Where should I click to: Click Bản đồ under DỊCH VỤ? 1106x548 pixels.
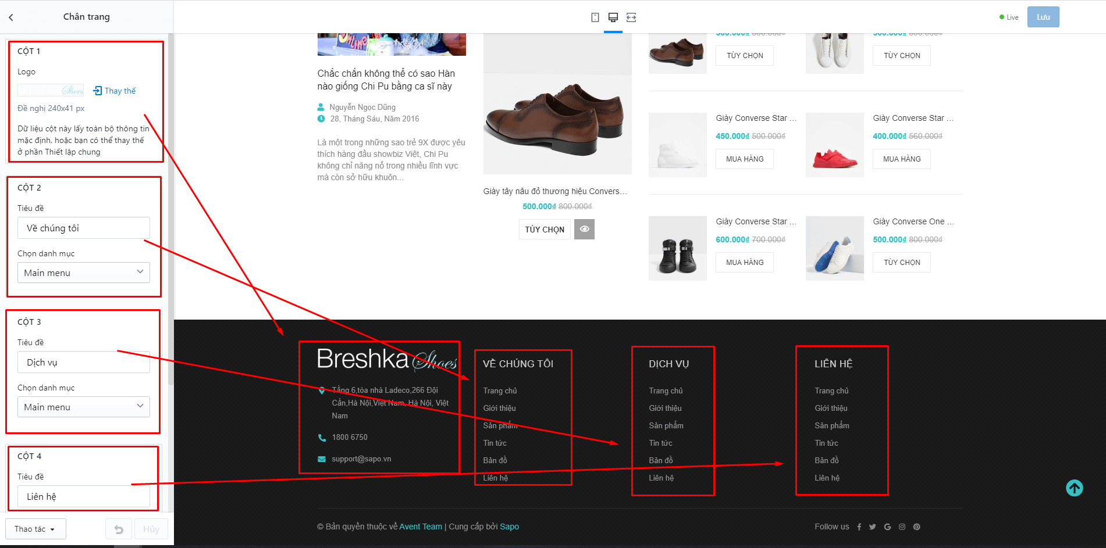661,461
